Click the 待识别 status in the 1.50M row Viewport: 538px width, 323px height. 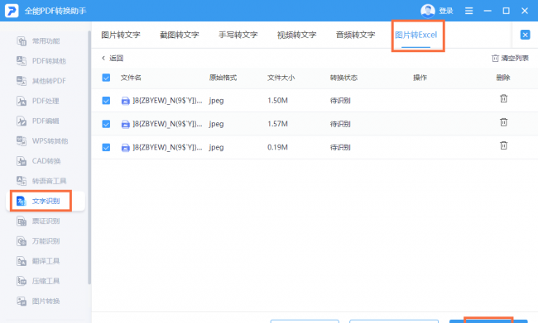pos(340,101)
